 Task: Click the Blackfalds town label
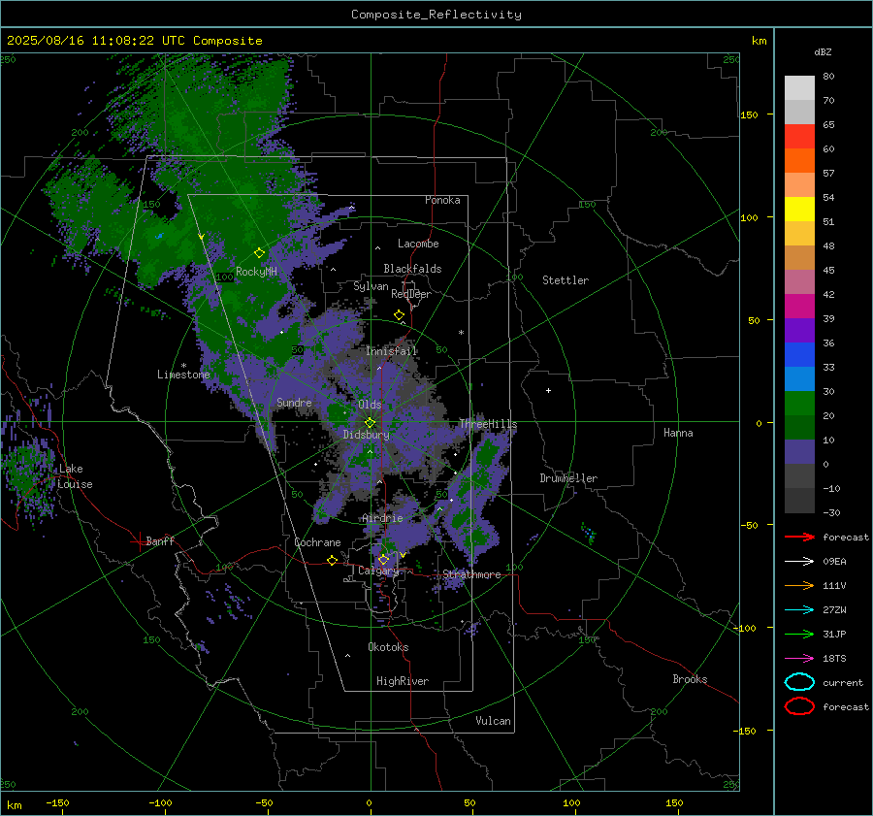coord(412,269)
